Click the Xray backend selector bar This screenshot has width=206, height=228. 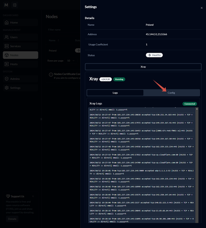[143, 66]
